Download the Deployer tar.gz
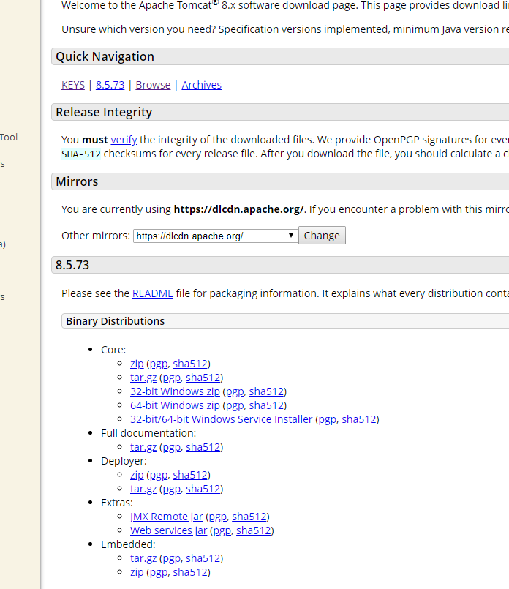The height and width of the screenshot is (589, 509). pos(143,489)
